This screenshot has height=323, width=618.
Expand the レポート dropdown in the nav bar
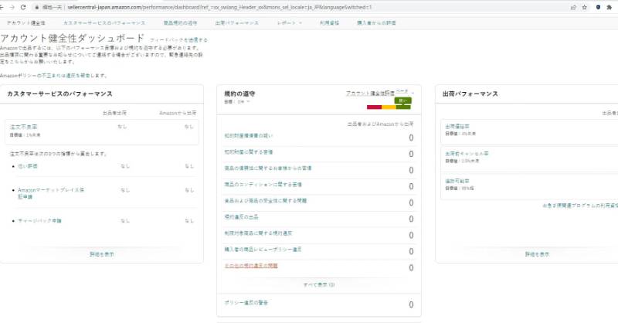click(289, 23)
